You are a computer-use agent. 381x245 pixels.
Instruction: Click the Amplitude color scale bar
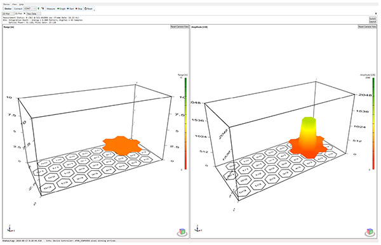pyautogui.click(x=373, y=123)
